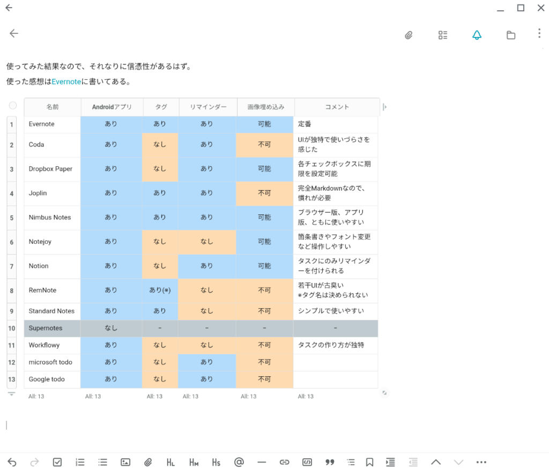Insert a mention with the @ icon

tap(239, 462)
